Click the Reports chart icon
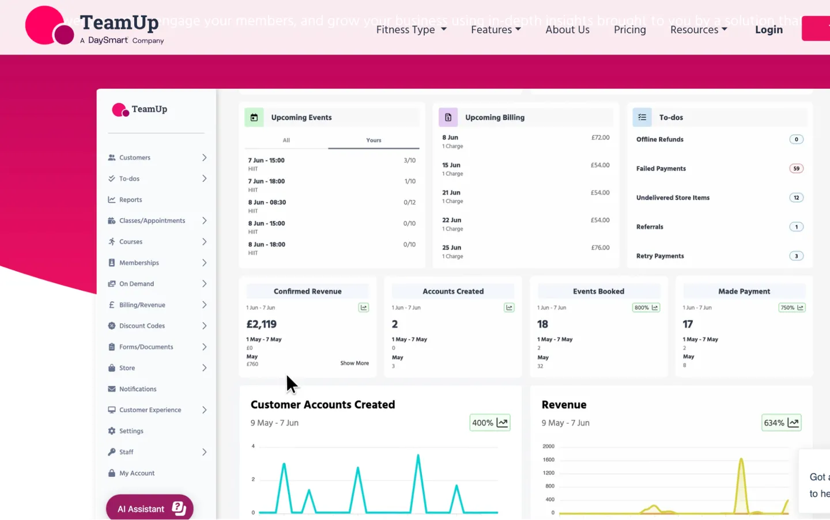The height and width of the screenshot is (520, 830). click(x=112, y=200)
